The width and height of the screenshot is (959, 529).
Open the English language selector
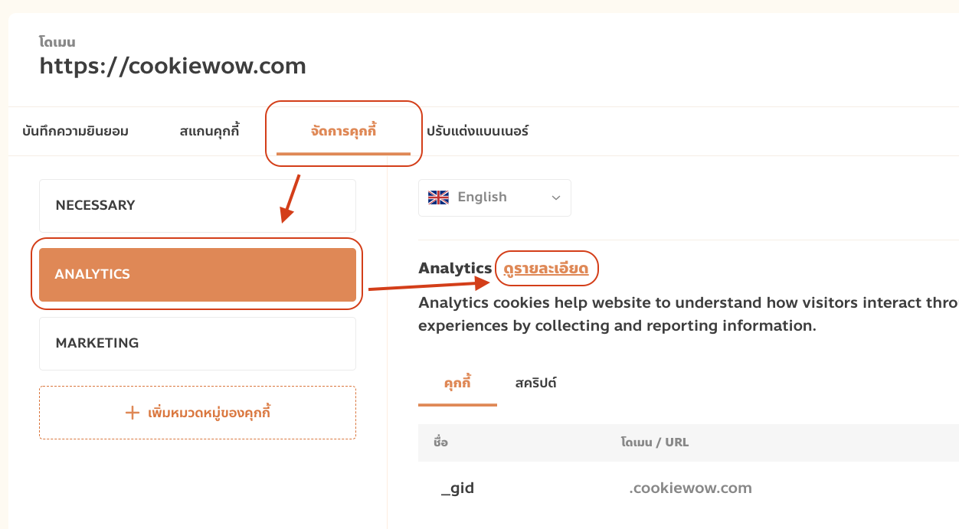(x=495, y=198)
